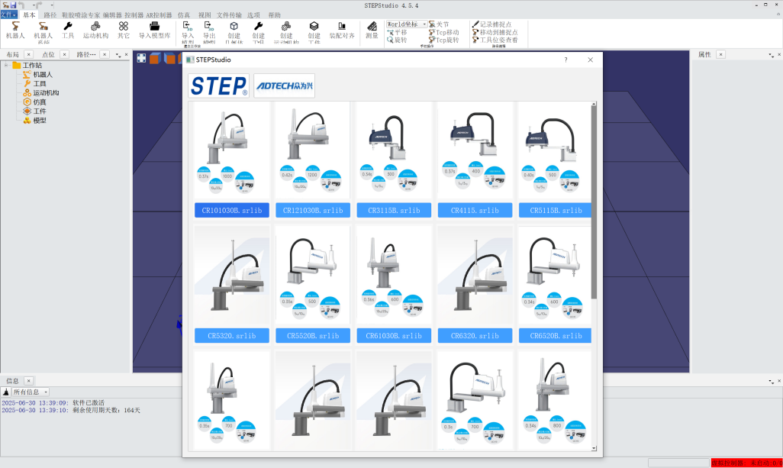Click the 装配对齐 (Assembly align) icon
The height and width of the screenshot is (468, 783).
tap(341, 30)
